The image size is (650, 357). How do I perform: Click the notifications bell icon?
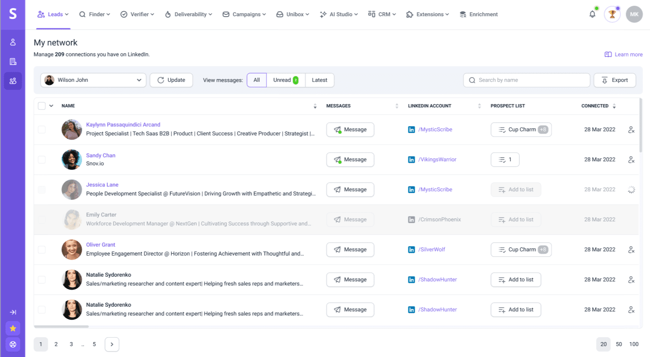point(592,14)
